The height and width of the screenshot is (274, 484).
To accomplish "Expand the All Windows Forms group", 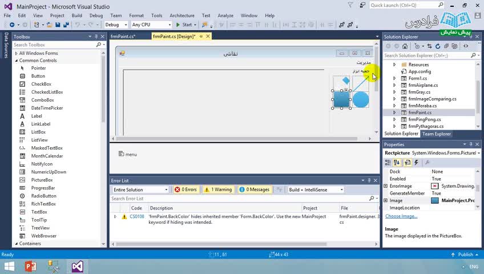I will click(16, 54).
